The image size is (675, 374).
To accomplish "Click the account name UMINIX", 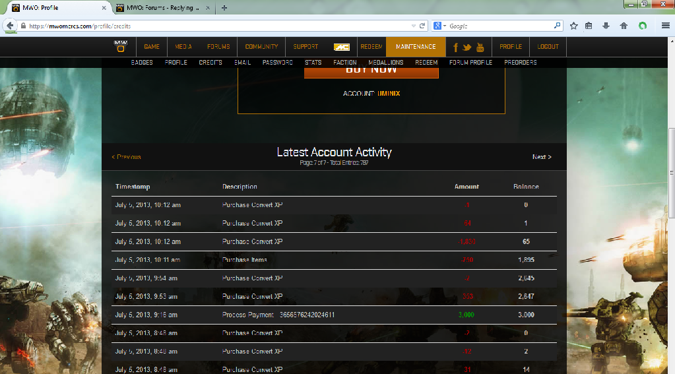I will click(x=389, y=94).
